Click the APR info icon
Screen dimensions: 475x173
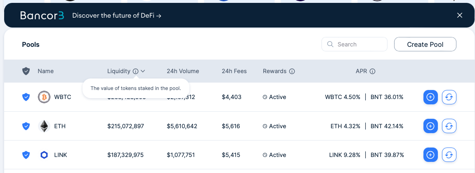(x=373, y=72)
